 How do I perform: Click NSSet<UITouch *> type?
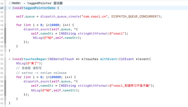[65, 59]
